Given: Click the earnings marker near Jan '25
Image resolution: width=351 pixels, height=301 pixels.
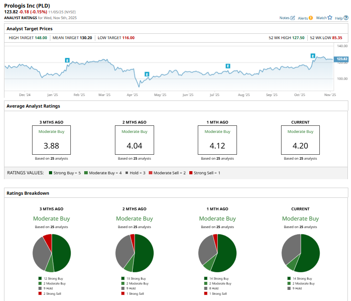Looking at the screenshot, I should (67, 60).
